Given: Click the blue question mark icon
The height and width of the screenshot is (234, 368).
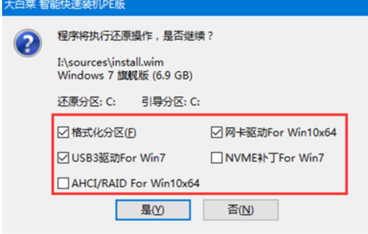Looking at the screenshot, I should pos(28,43).
